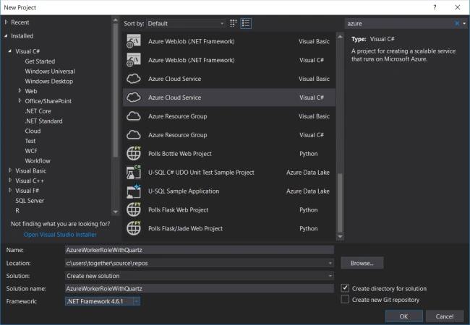The image size is (470, 325).
Task: Select 'Azure Resource Group' Visual C# row text
Action: point(177,135)
